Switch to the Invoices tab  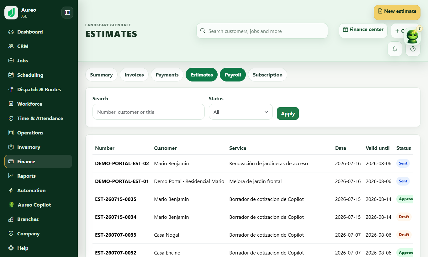pos(134,75)
